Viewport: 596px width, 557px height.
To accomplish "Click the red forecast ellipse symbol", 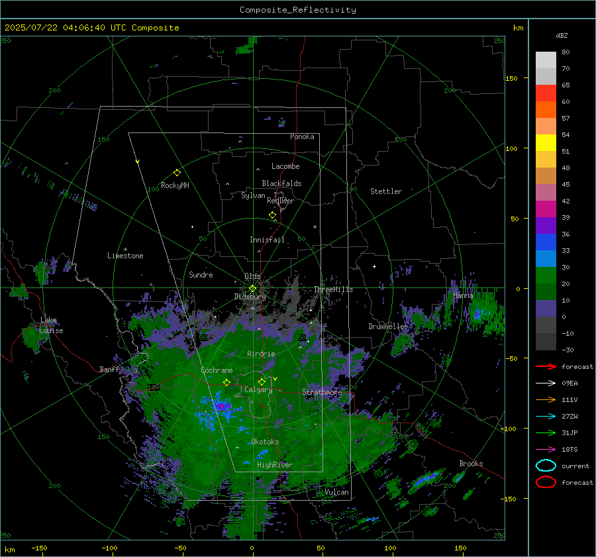I will (546, 482).
